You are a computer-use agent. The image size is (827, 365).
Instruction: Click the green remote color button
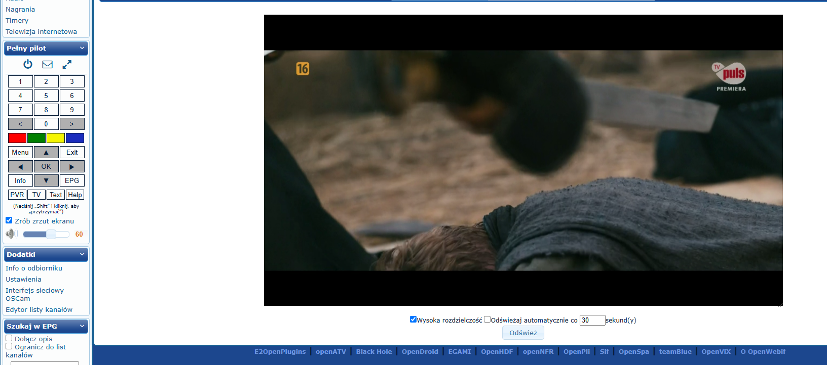pyautogui.click(x=36, y=138)
